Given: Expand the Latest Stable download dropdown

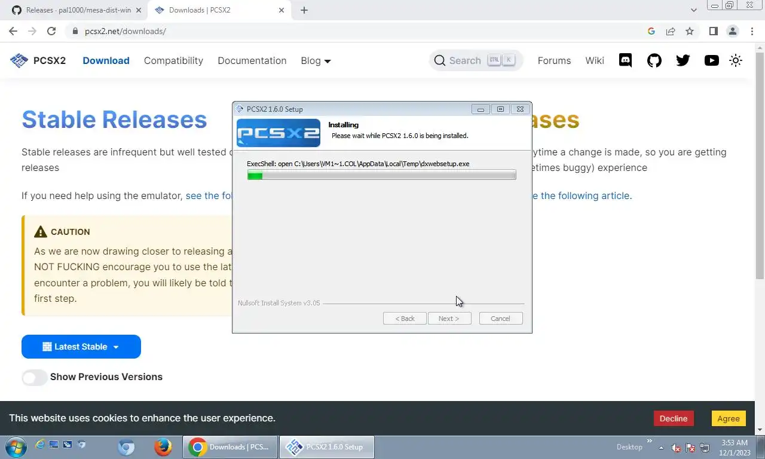Looking at the screenshot, I should tap(81, 347).
